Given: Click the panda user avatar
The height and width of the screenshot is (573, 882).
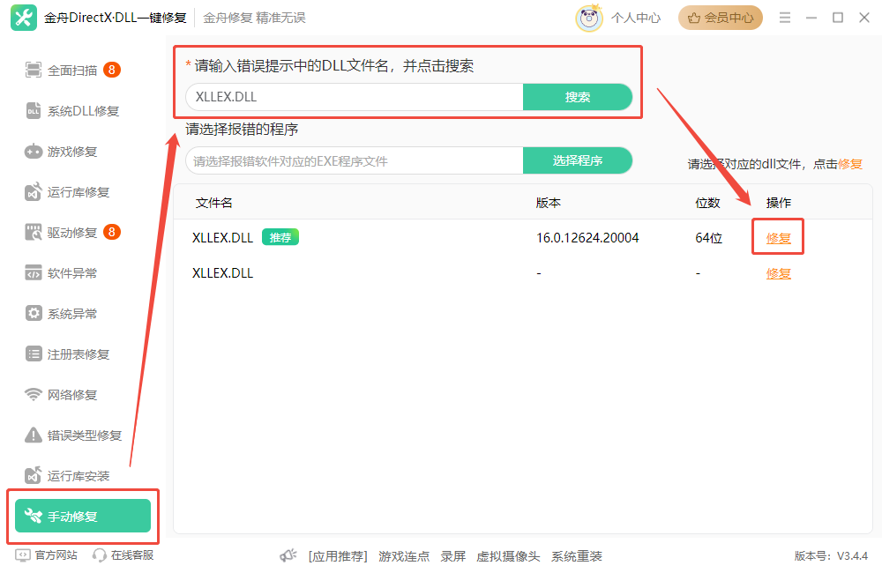Looking at the screenshot, I should coord(589,18).
